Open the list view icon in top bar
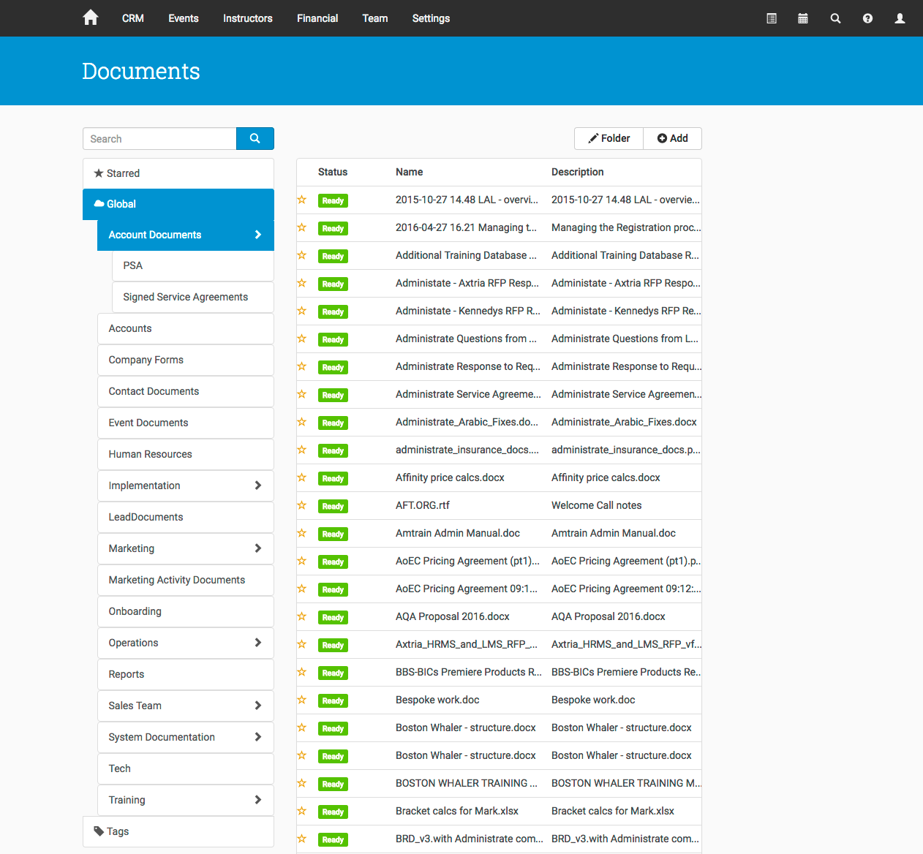 coord(771,18)
